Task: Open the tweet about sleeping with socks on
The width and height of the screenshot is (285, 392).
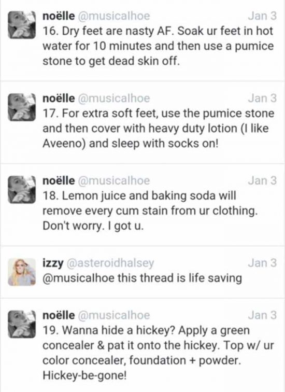Action: point(142,123)
